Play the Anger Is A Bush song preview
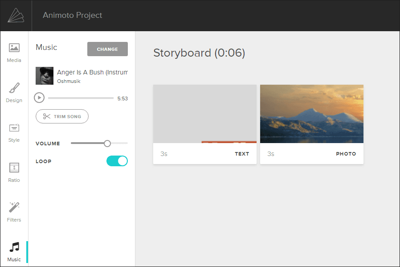The width and height of the screenshot is (400, 267). point(39,98)
